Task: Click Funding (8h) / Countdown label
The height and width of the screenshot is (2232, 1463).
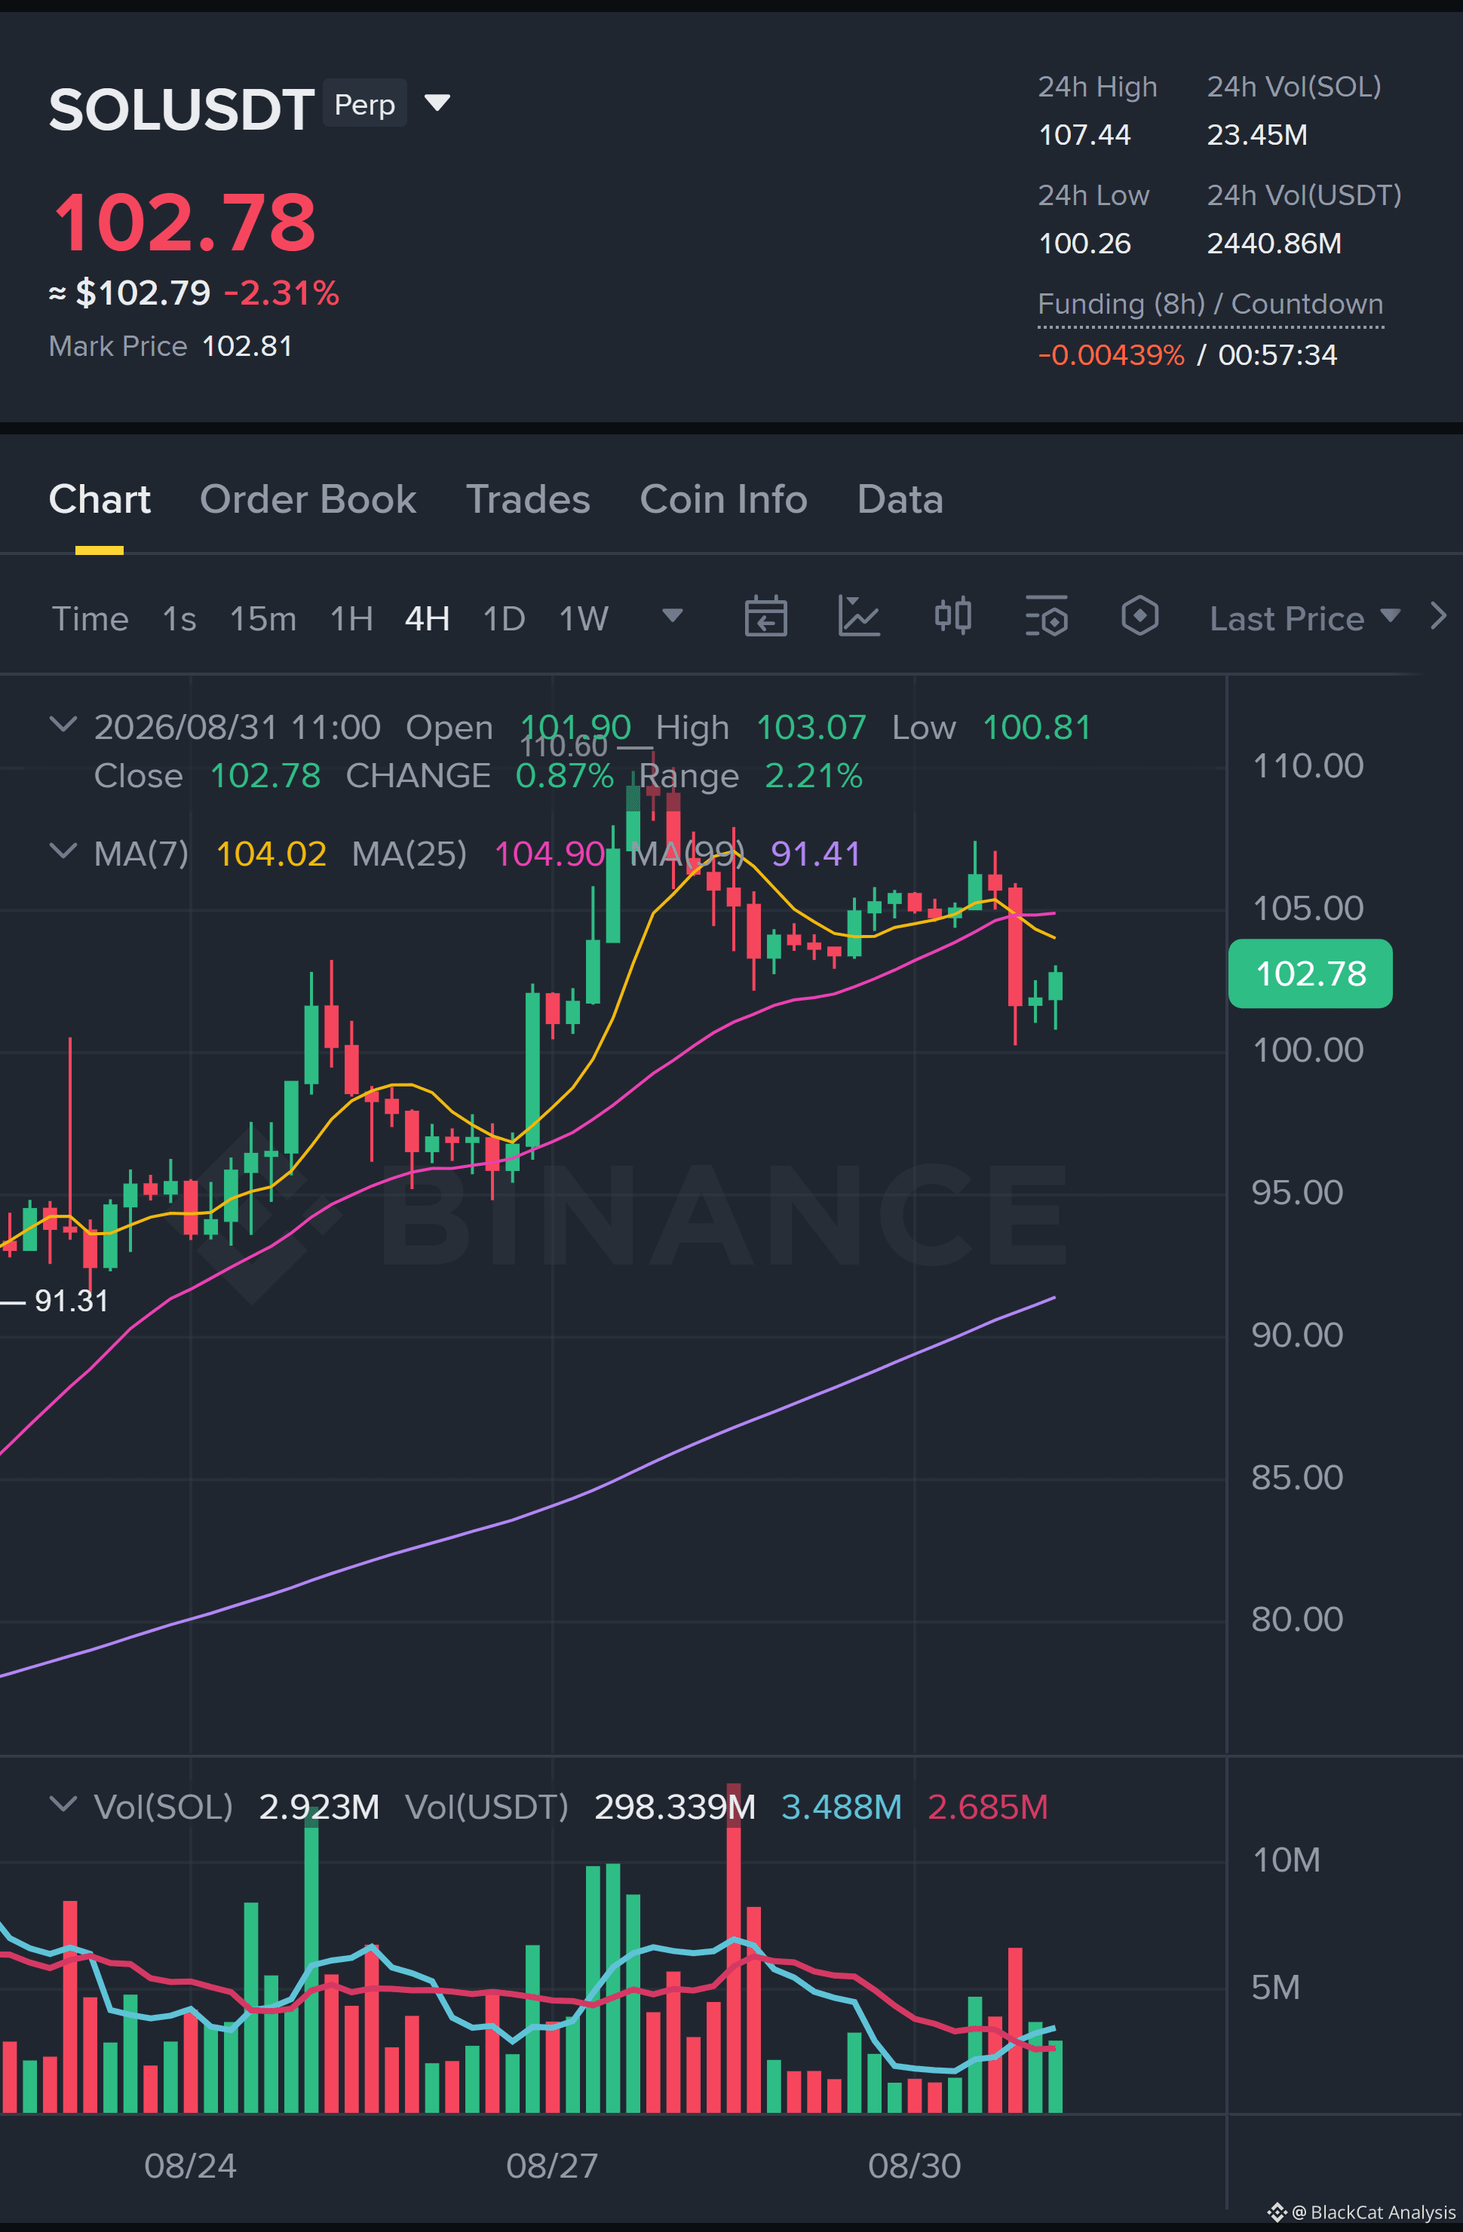Action: pyautogui.click(x=1210, y=304)
